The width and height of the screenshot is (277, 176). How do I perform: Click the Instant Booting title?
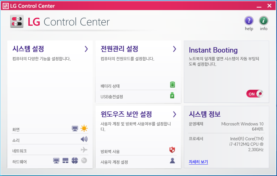(213, 50)
